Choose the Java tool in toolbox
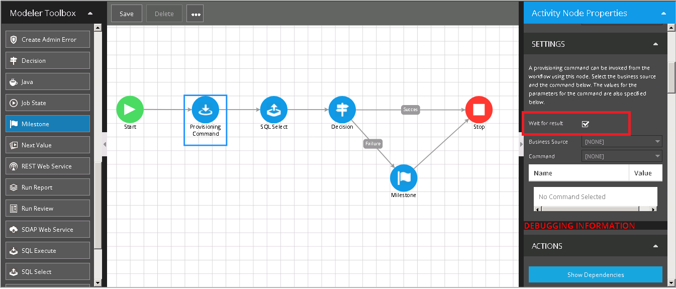 (x=48, y=82)
